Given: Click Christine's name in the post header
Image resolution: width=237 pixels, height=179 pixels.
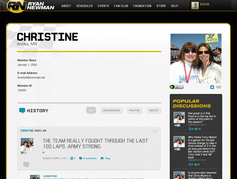Looking at the screenshot, I should 27,130.
